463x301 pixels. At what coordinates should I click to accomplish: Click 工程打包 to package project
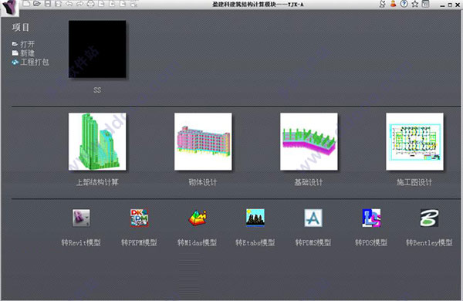[x=30, y=62]
